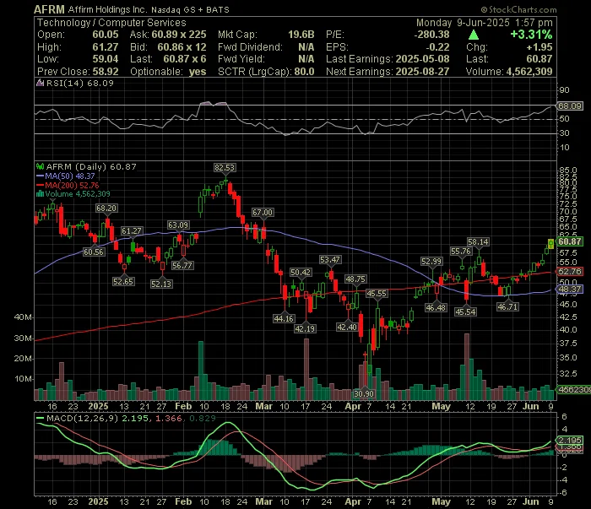This screenshot has height=509, width=591.
Task: Click the Ask quote 60.89 x 225
Action: 179,35
